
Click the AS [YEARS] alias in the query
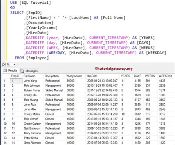point(143,38)
